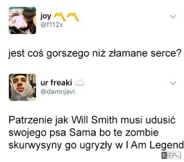Expand options chevron on ur freaki's tweet
184x162 pixels.
click(x=173, y=83)
